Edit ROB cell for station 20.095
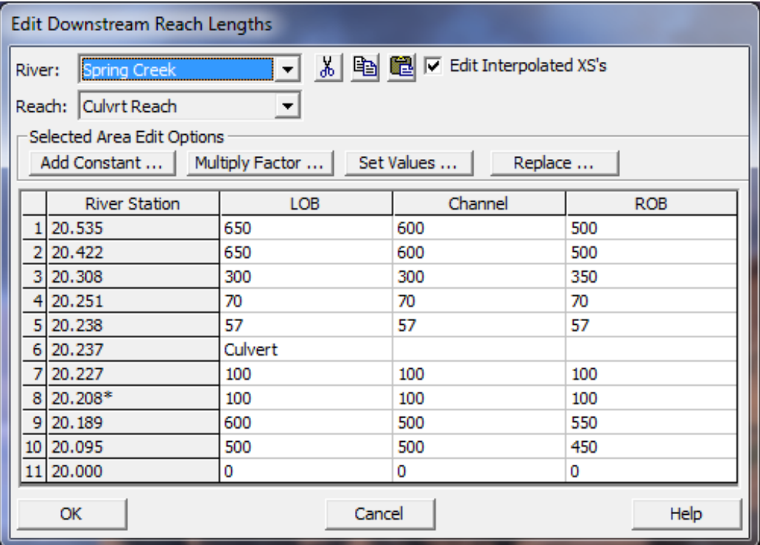760x545 pixels. (650, 447)
